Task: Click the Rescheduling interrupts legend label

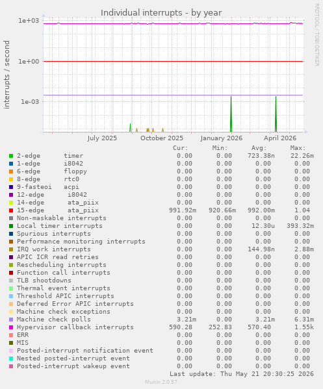Action: tap(61, 265)
